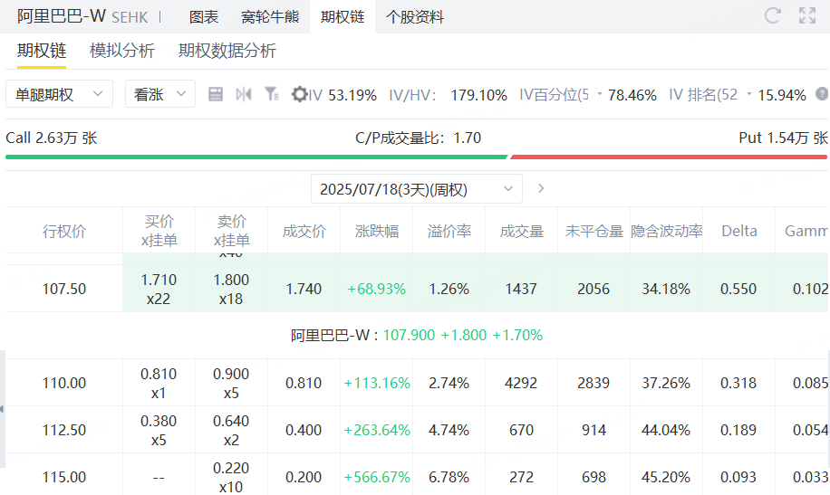Click the filter funnel icon
830x495 pixels.
tap(271, 94)
